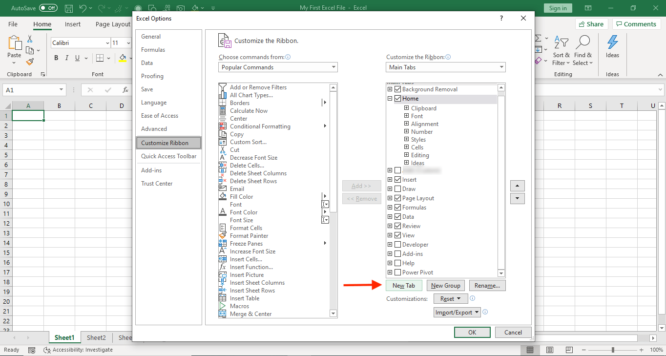Image resolution: width=666 pixels, height=356 pixels.
Task: Expand the Clipboard group node
Action: tap(406, 108)
